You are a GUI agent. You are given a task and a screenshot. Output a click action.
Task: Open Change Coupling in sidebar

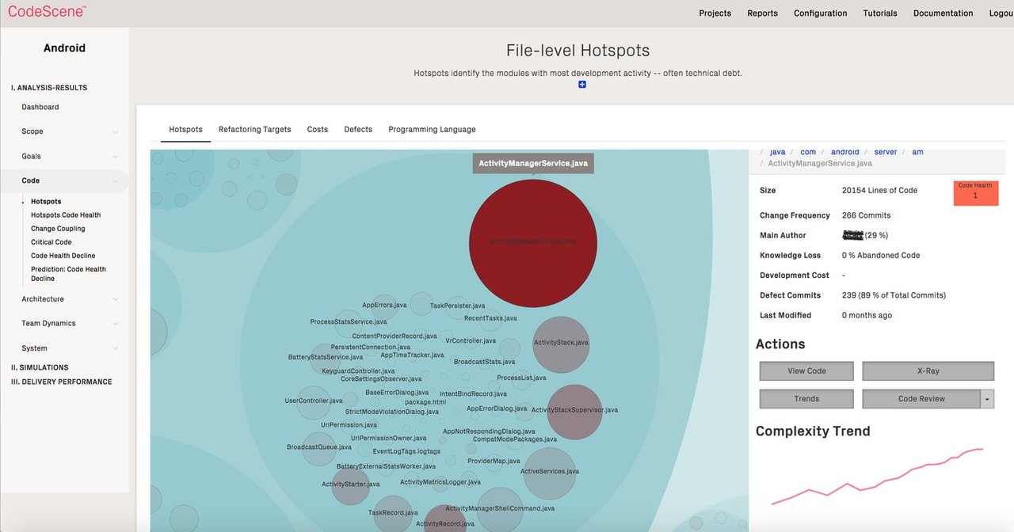58,229
